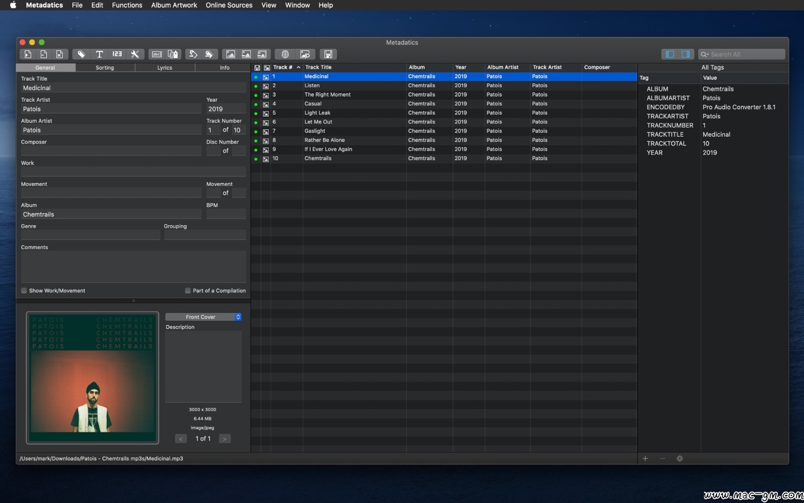Click into the Comments text area
Viewport: 804px width, 503px height.
click(x=134, y=267)
